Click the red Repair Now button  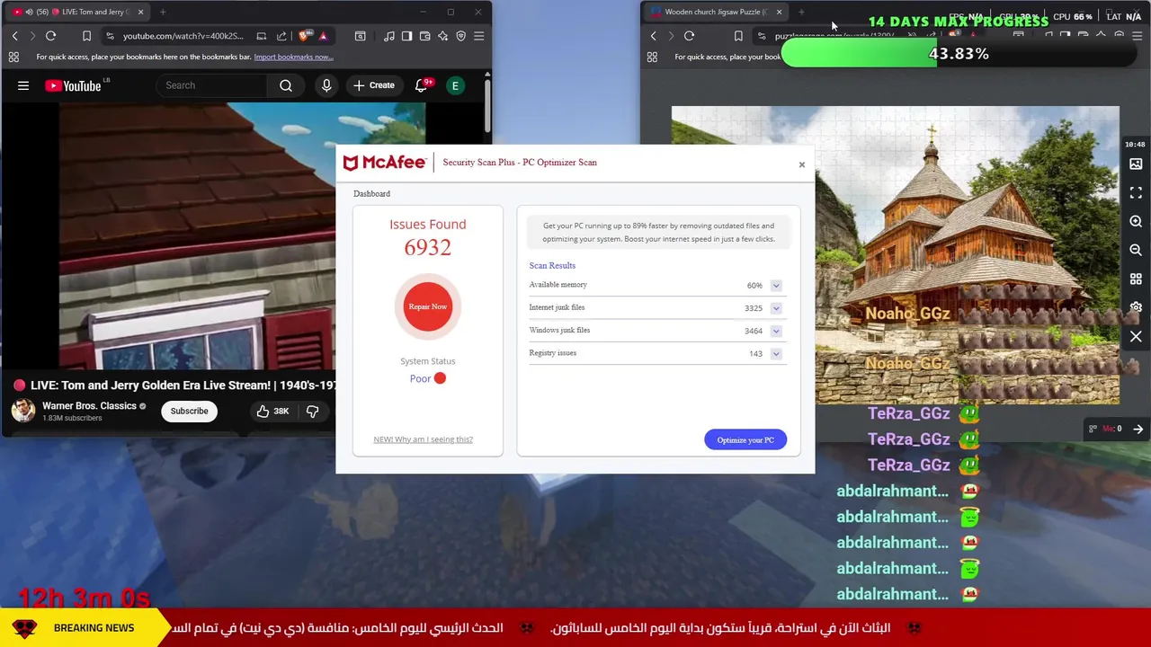(428, 306)
